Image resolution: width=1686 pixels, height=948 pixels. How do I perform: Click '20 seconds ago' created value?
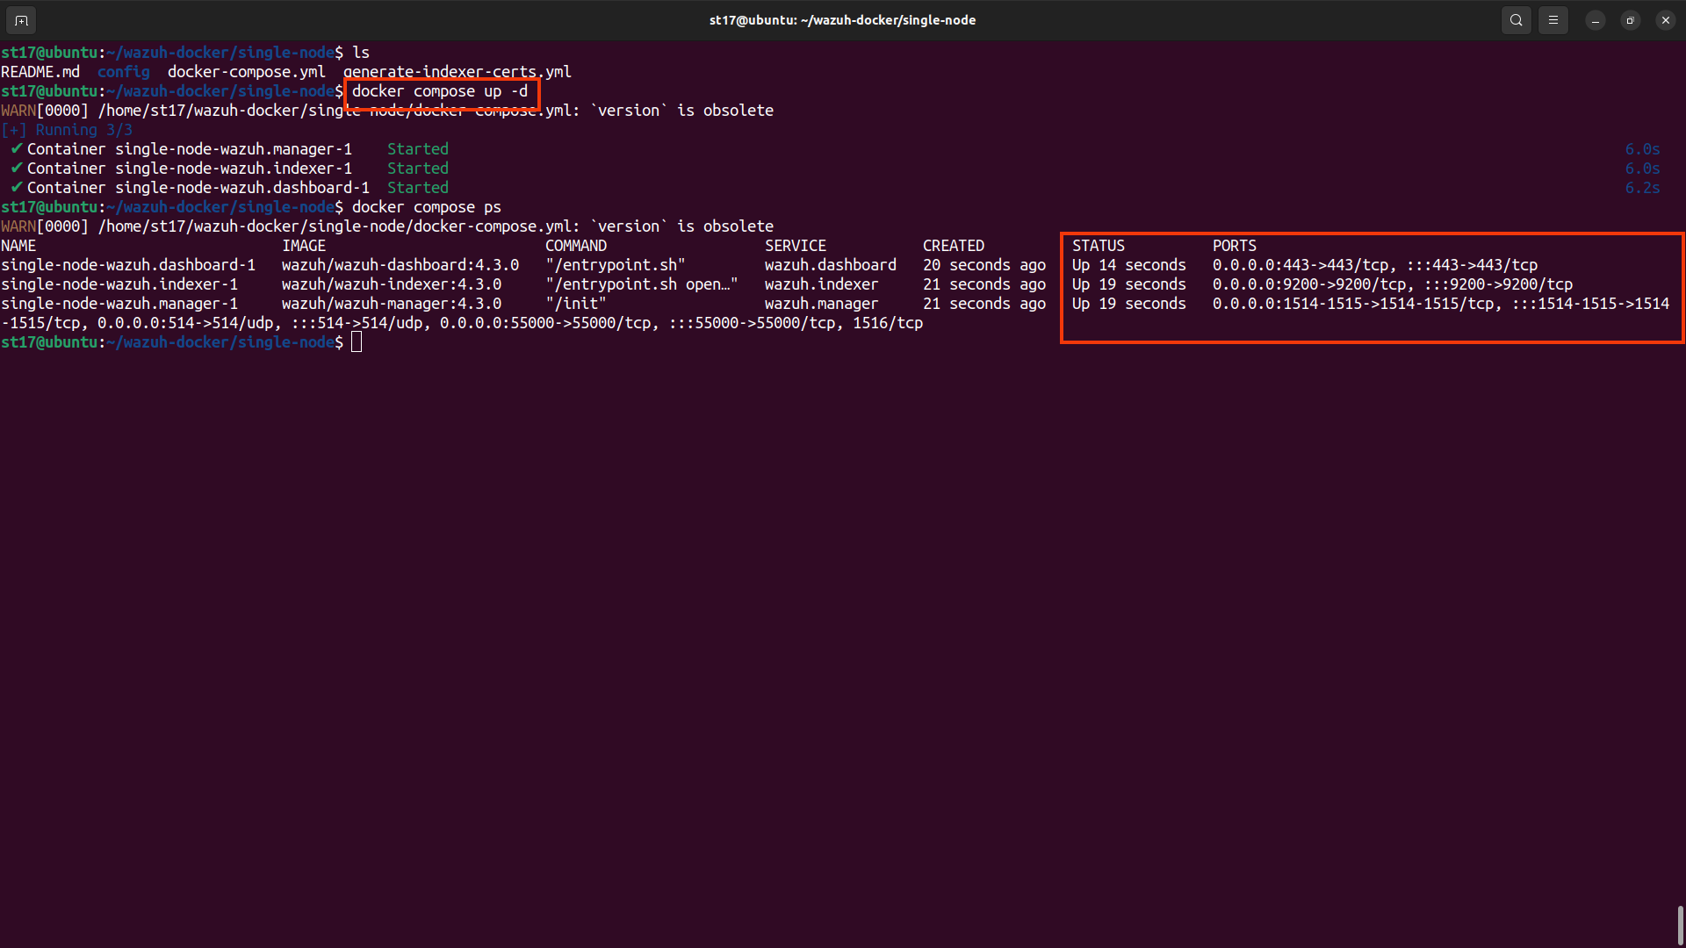point(984,265)
